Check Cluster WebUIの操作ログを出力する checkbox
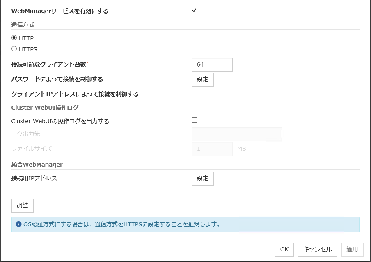This screenshot has height=262, width=371. (x=195, y=120)
